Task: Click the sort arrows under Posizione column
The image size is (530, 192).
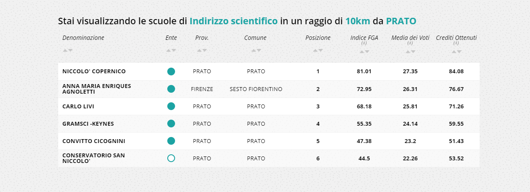Action: 318,50
